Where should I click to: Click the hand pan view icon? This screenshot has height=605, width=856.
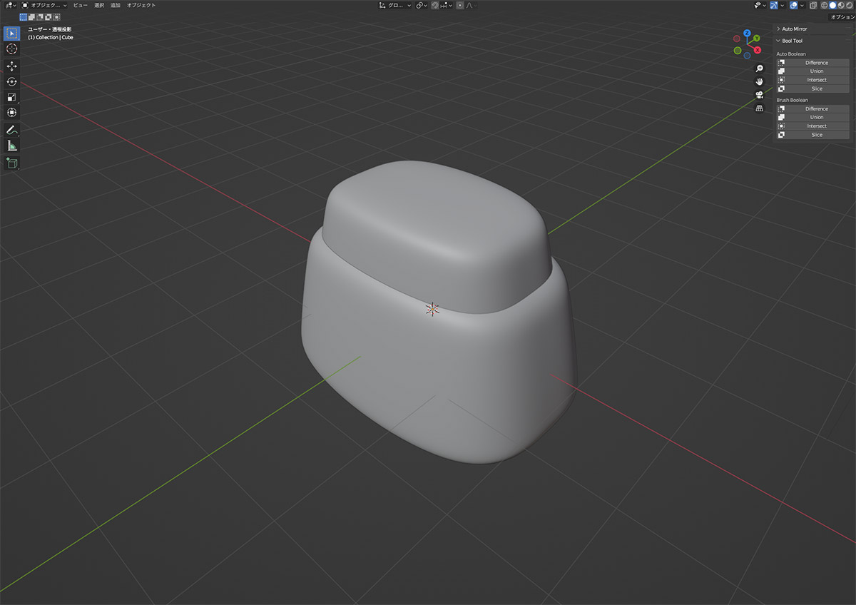760,81
